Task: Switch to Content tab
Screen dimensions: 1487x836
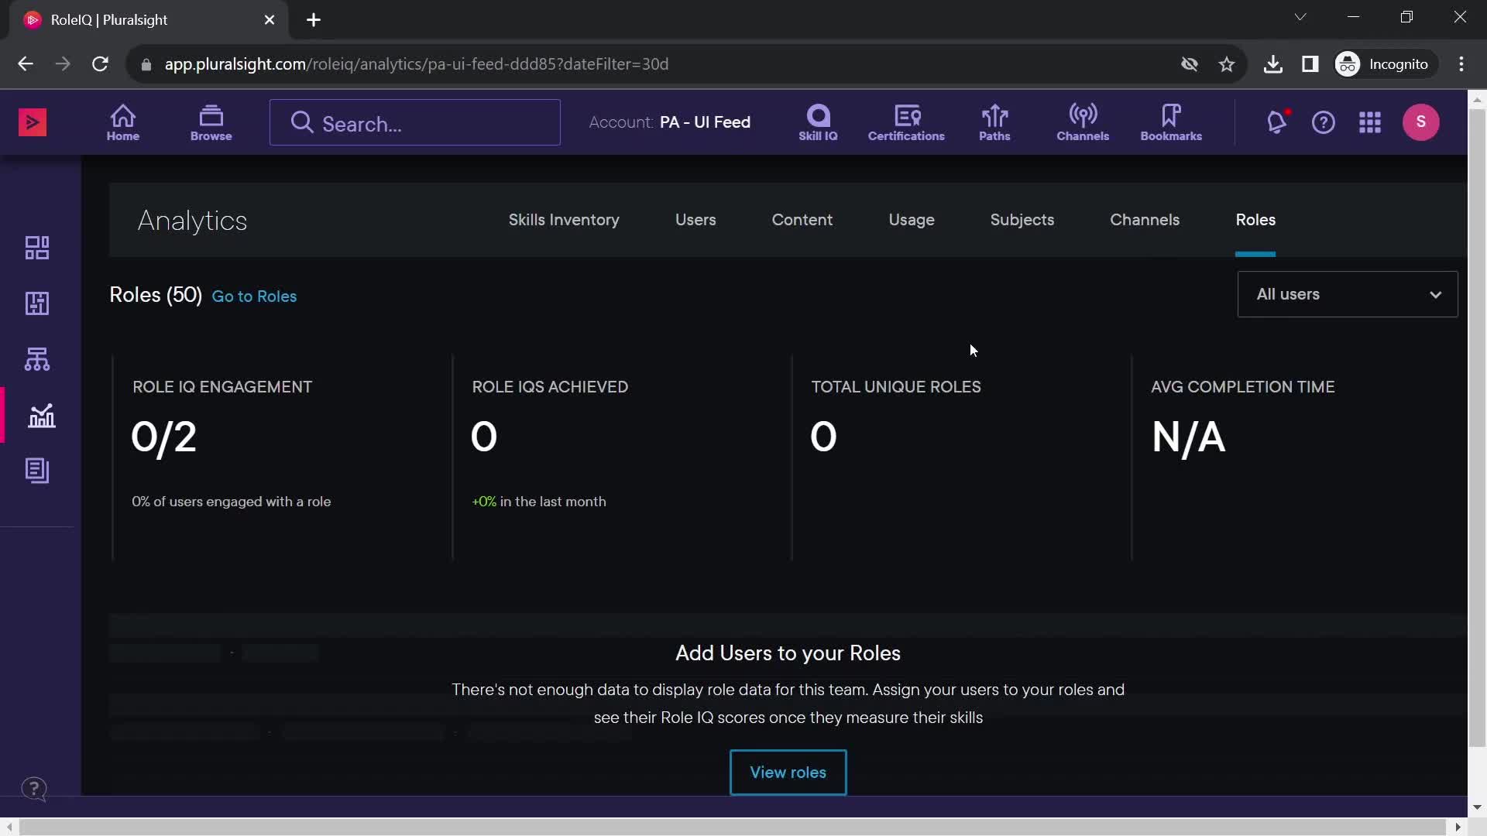Action: 802,220
